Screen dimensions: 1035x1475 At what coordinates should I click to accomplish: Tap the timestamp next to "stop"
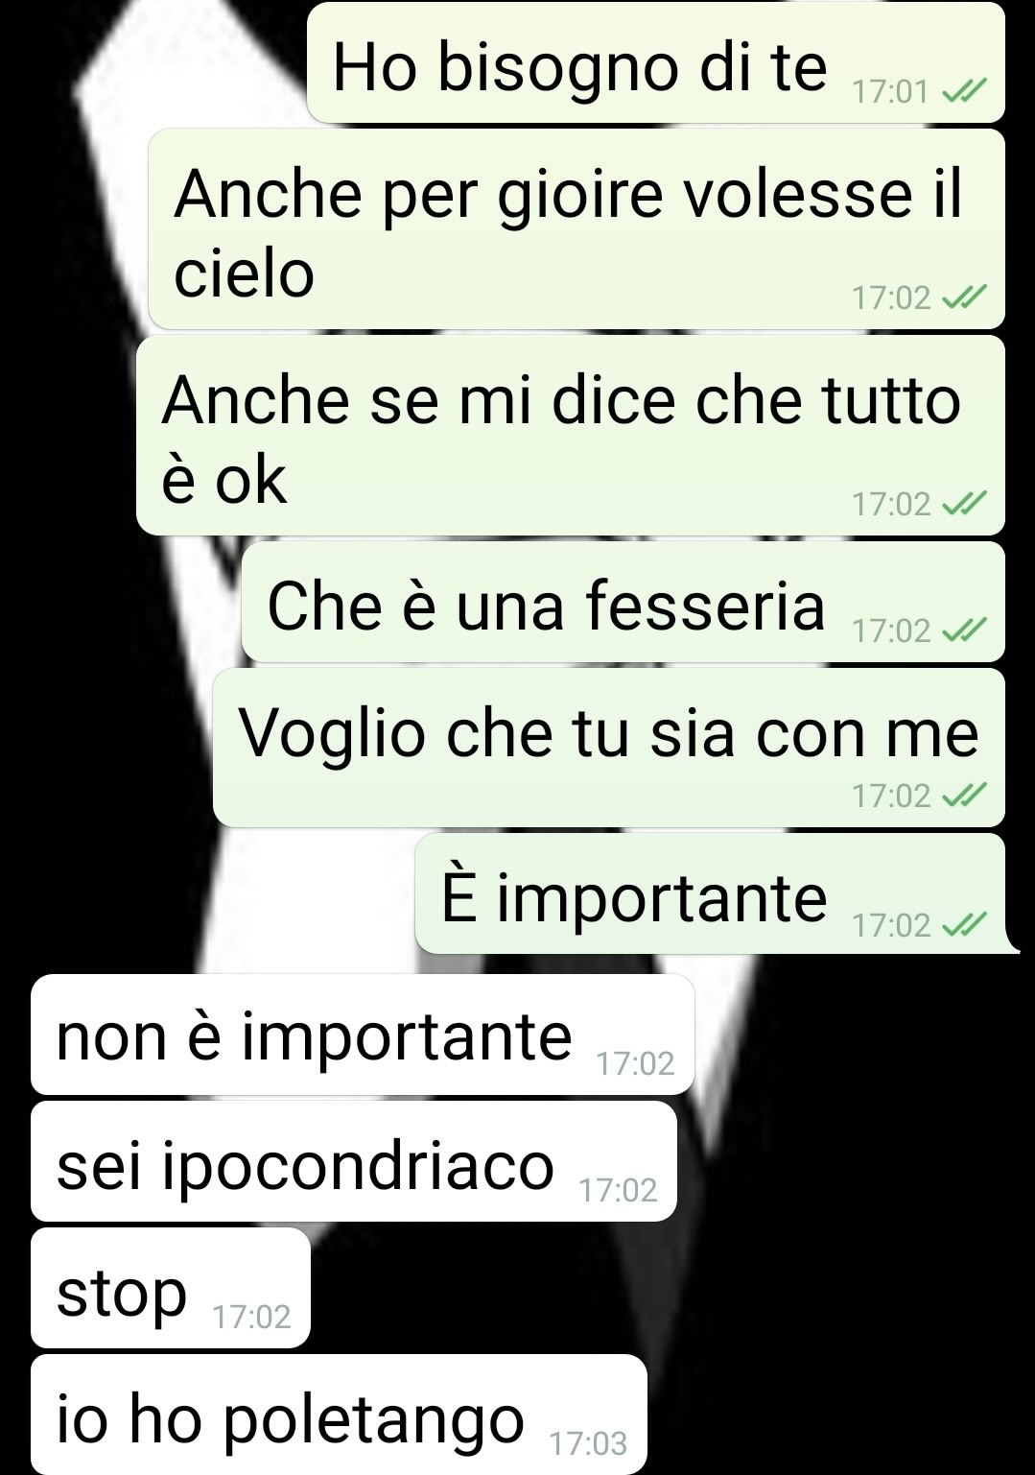(251, 1317)
